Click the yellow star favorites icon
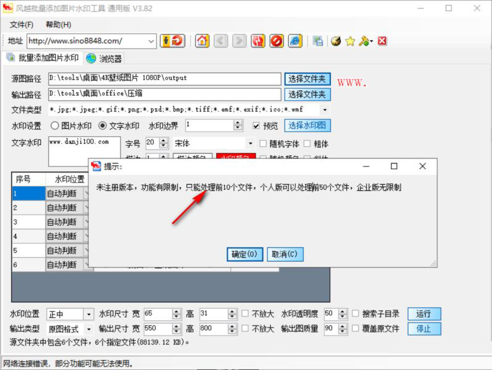Viewport: 492px width, 370px height. [350, 41]
